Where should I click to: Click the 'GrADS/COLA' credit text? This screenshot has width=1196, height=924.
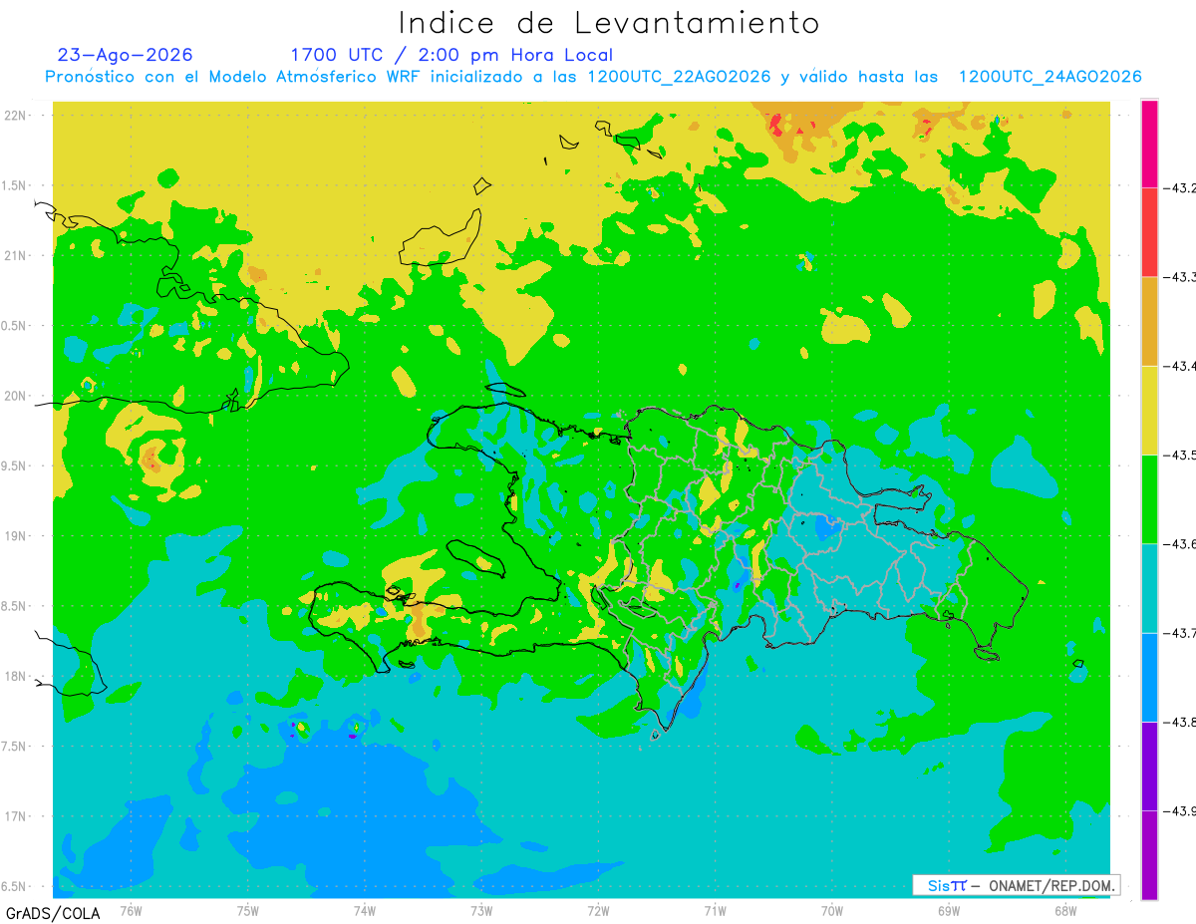(x=53, y=913)
